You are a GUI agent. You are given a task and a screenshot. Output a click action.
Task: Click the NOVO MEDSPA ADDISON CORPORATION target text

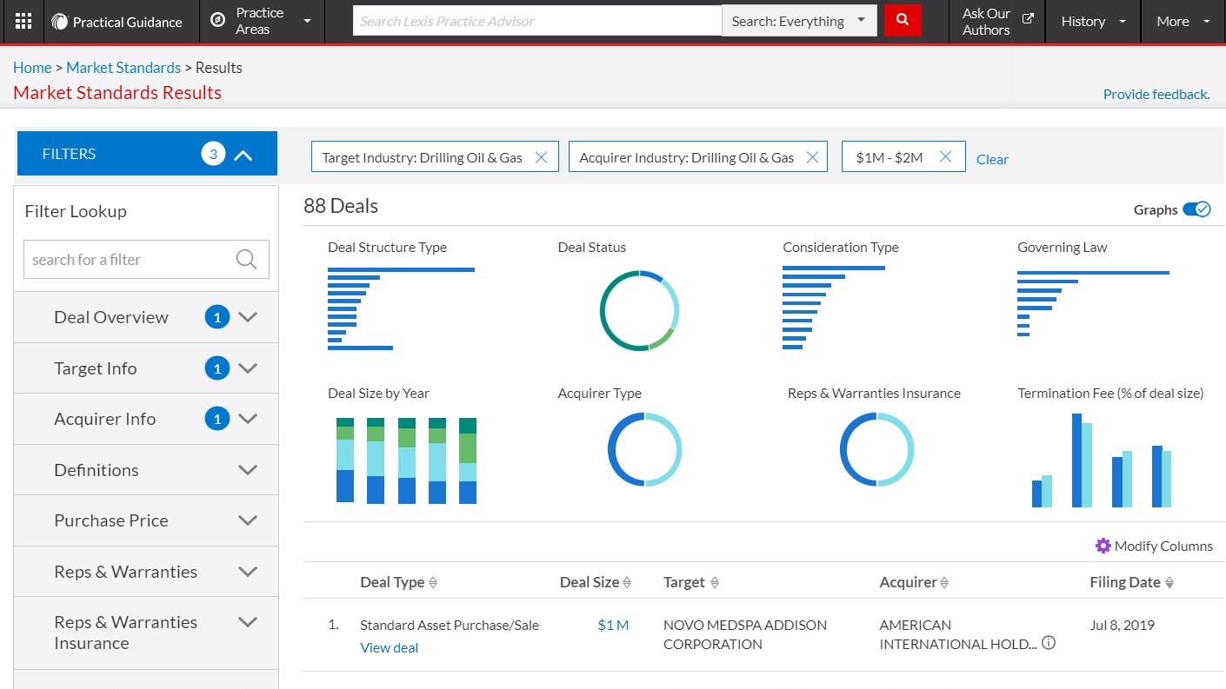[745, 634]
